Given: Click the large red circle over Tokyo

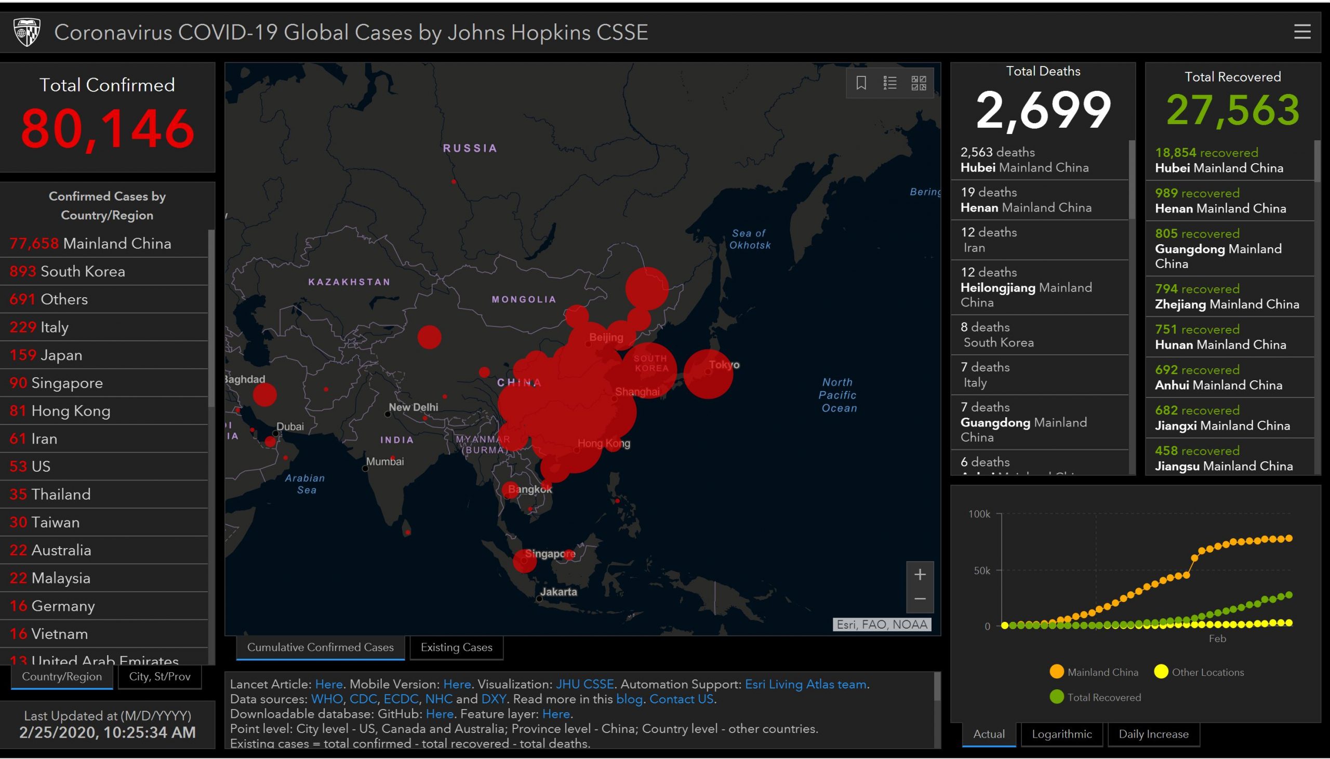Looking at the screenshot, I should tap(708, 374).
